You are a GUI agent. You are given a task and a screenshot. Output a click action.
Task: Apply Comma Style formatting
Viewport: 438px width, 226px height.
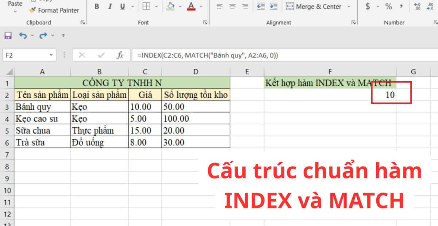pyautogui.click(x=401, y=6)
